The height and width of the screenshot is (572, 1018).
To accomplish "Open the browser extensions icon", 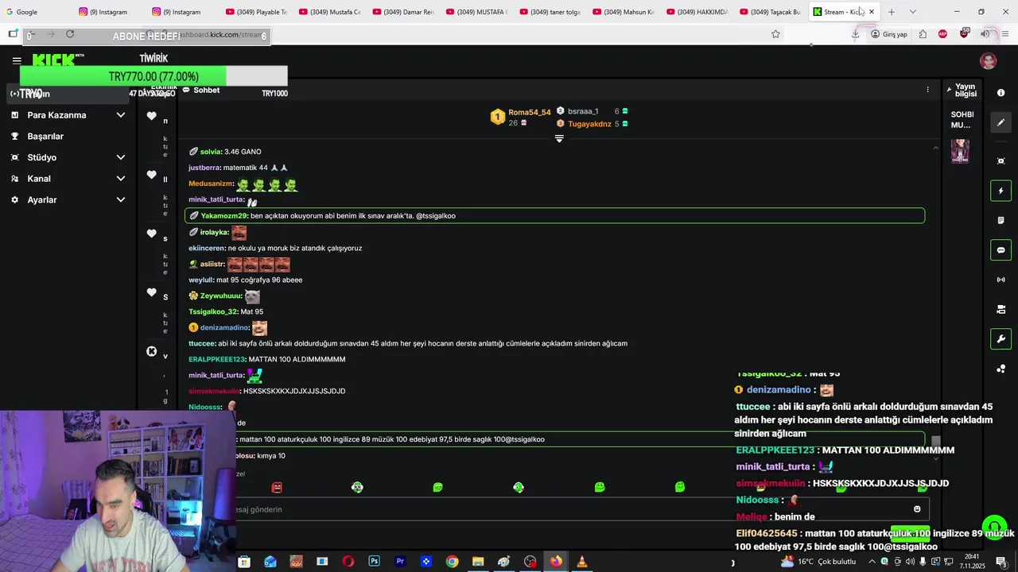I will (x=923, y=34).
